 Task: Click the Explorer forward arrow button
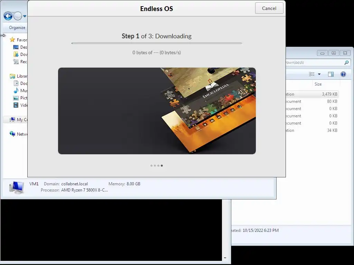coord(18,16)
